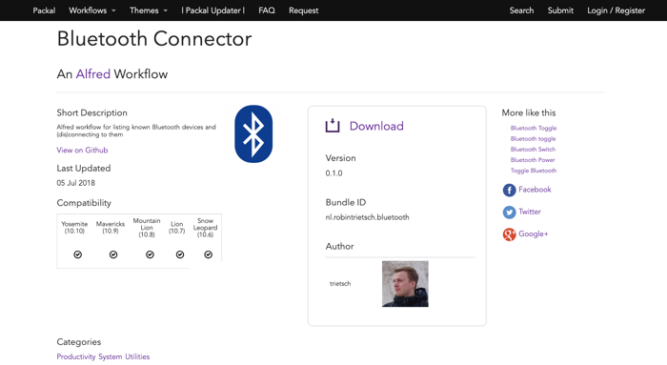Image resolution: width=667 pixels, height=365 pixels.
Task: Open the FAQ page
Action: coord(267,10)
